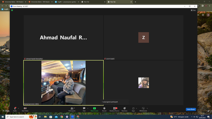Open File Explorer from the taskbar
212x119 pixels.
click(x=45, y=117)
